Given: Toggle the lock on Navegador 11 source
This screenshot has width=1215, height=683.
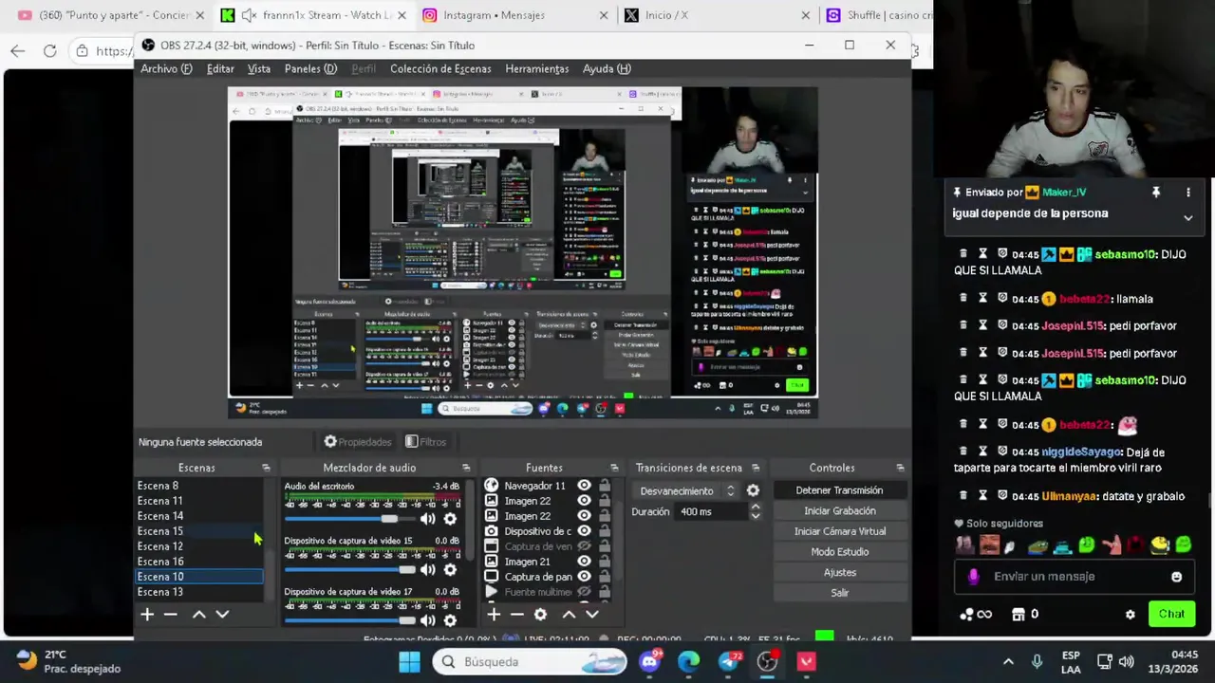Looking at the screenshot, I should pyautogui.click(x=604, y=486).
